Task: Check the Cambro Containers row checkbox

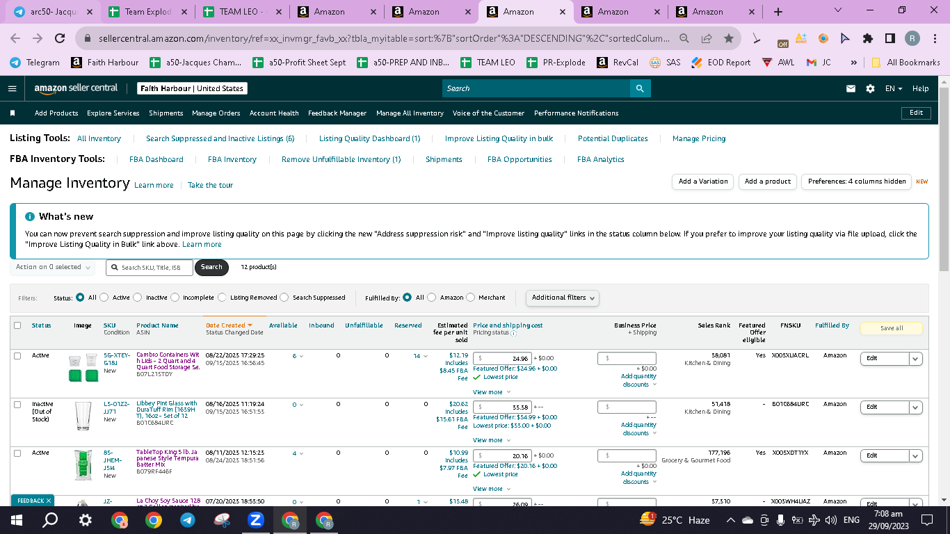Action: pyautogui.click(x=17, y=356)
